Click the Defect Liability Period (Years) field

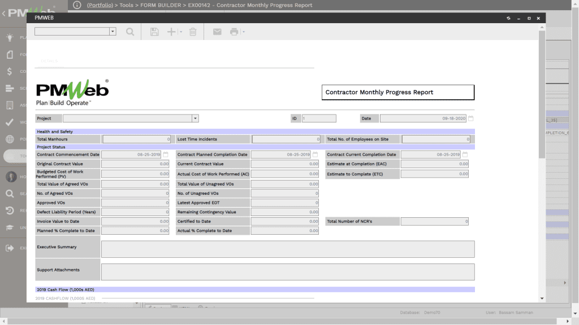135,212
